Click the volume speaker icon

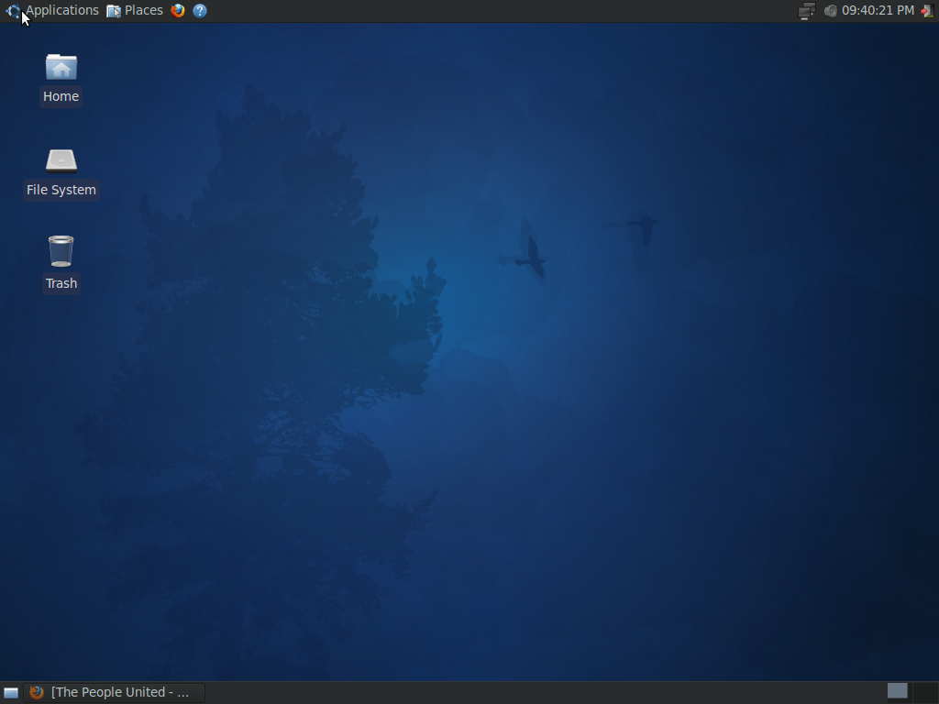coord(830,11)
